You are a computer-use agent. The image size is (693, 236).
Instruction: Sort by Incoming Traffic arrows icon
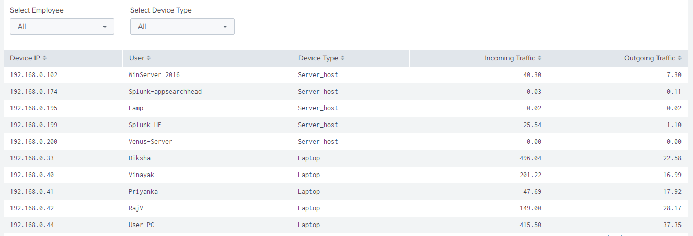click(539, 58)
